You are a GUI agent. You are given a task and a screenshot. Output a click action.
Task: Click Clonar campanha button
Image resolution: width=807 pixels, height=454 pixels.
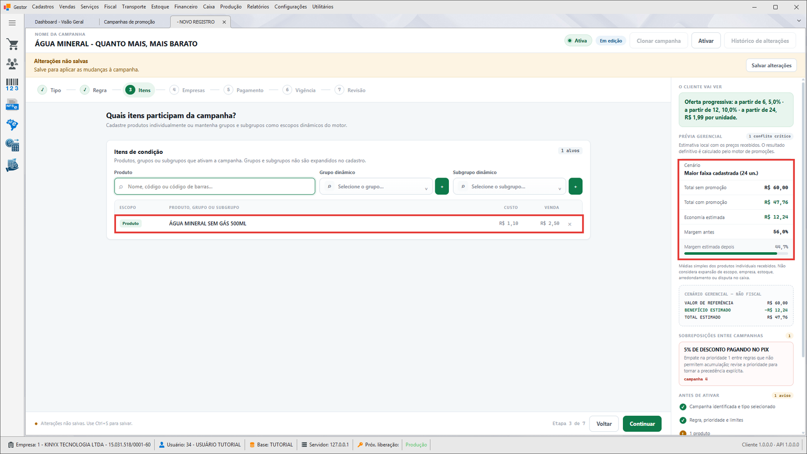point(658,41)
